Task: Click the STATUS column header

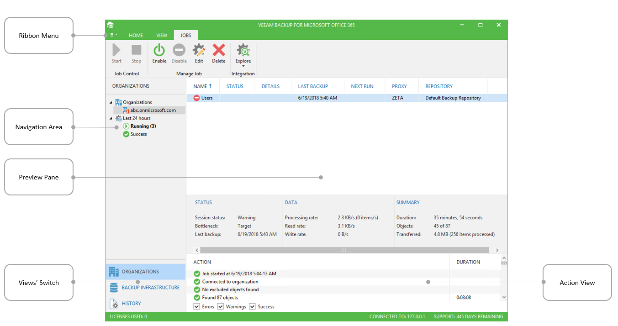Action: [x=235, y=86]
